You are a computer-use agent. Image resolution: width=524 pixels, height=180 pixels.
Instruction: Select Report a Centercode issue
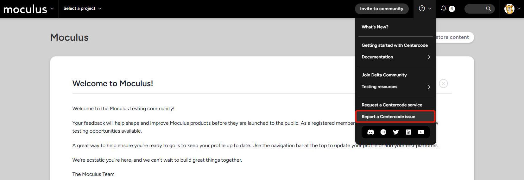tap(396, 117)
